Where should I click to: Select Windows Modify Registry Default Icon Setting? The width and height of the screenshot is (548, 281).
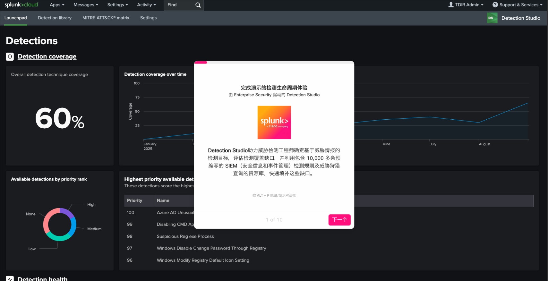coord(203,260)
